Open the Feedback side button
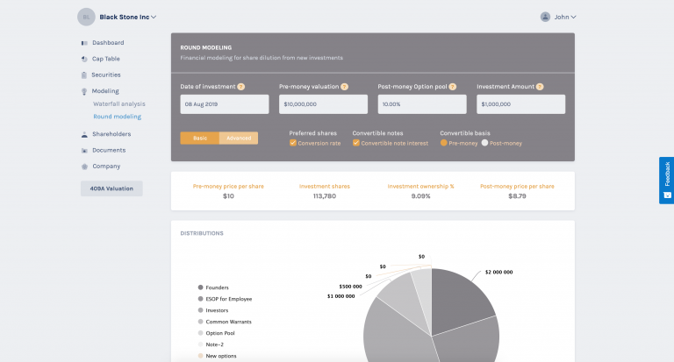This screenshot has height=362, width=674. click(666, 180)
